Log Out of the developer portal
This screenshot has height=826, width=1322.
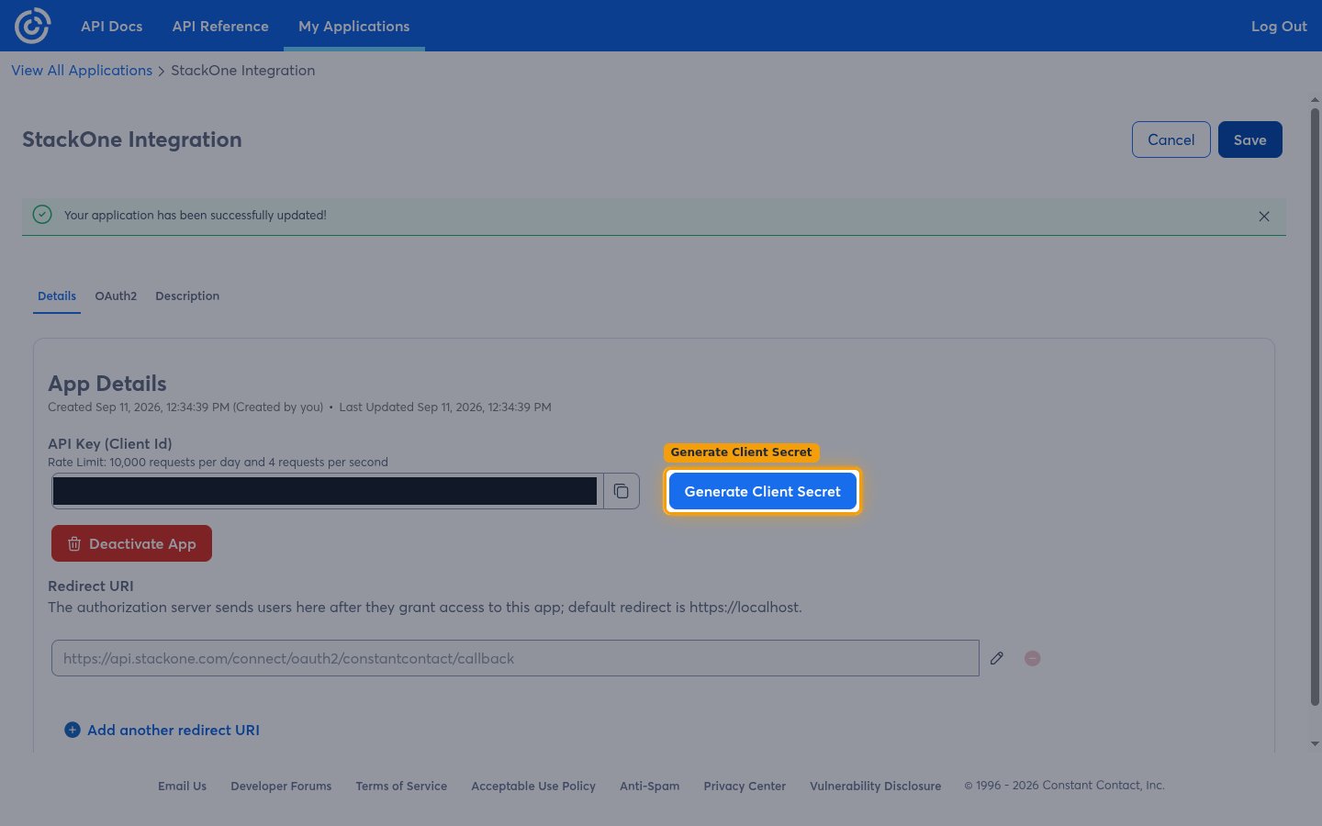tap(1279, 26)
